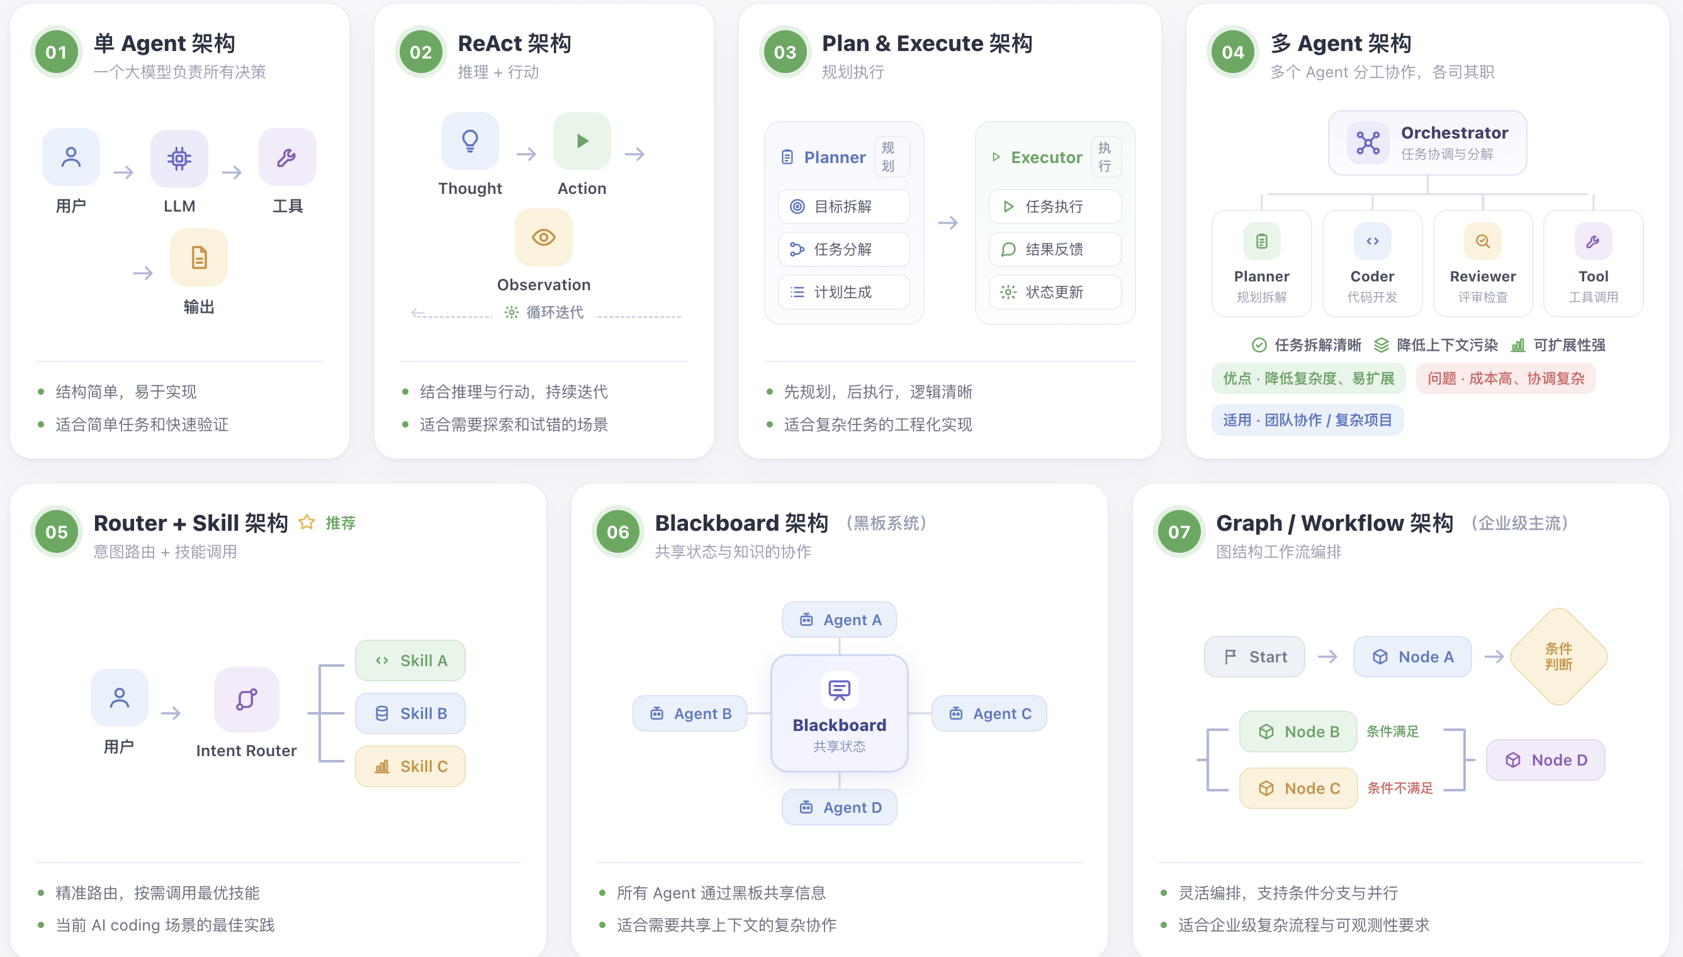
Task: Click the 03 number badge
Action: (785, 52)
